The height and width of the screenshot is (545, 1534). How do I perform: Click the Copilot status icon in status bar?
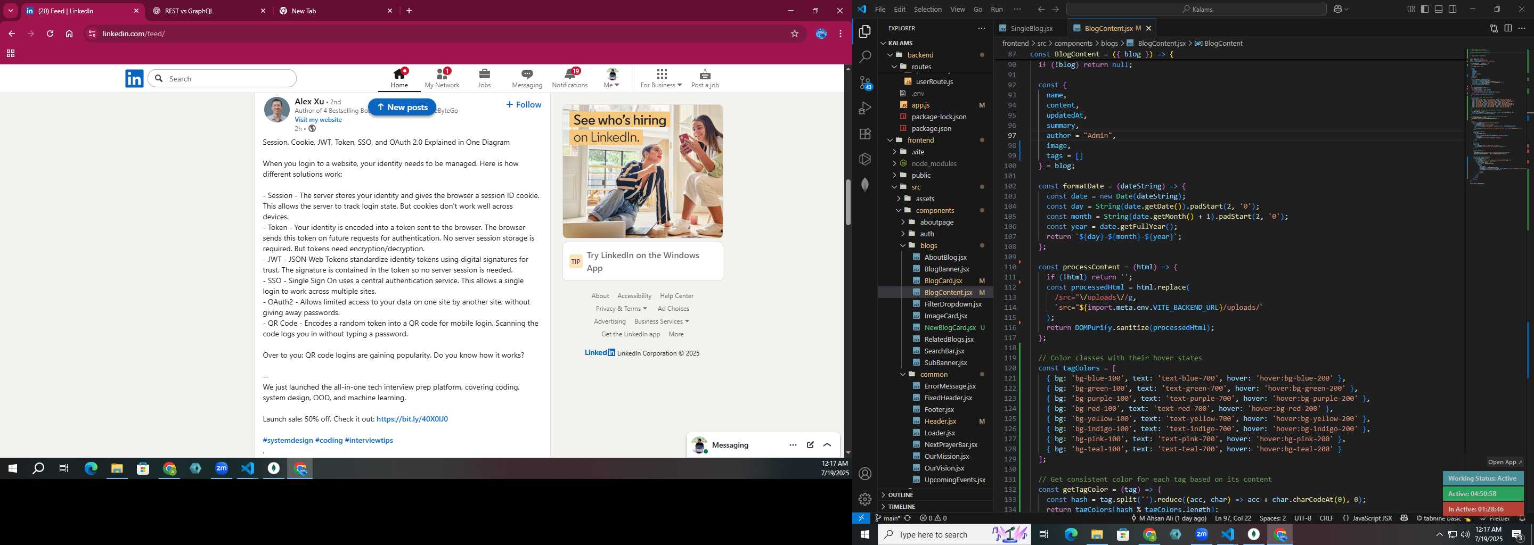[x=1404, y=518]
